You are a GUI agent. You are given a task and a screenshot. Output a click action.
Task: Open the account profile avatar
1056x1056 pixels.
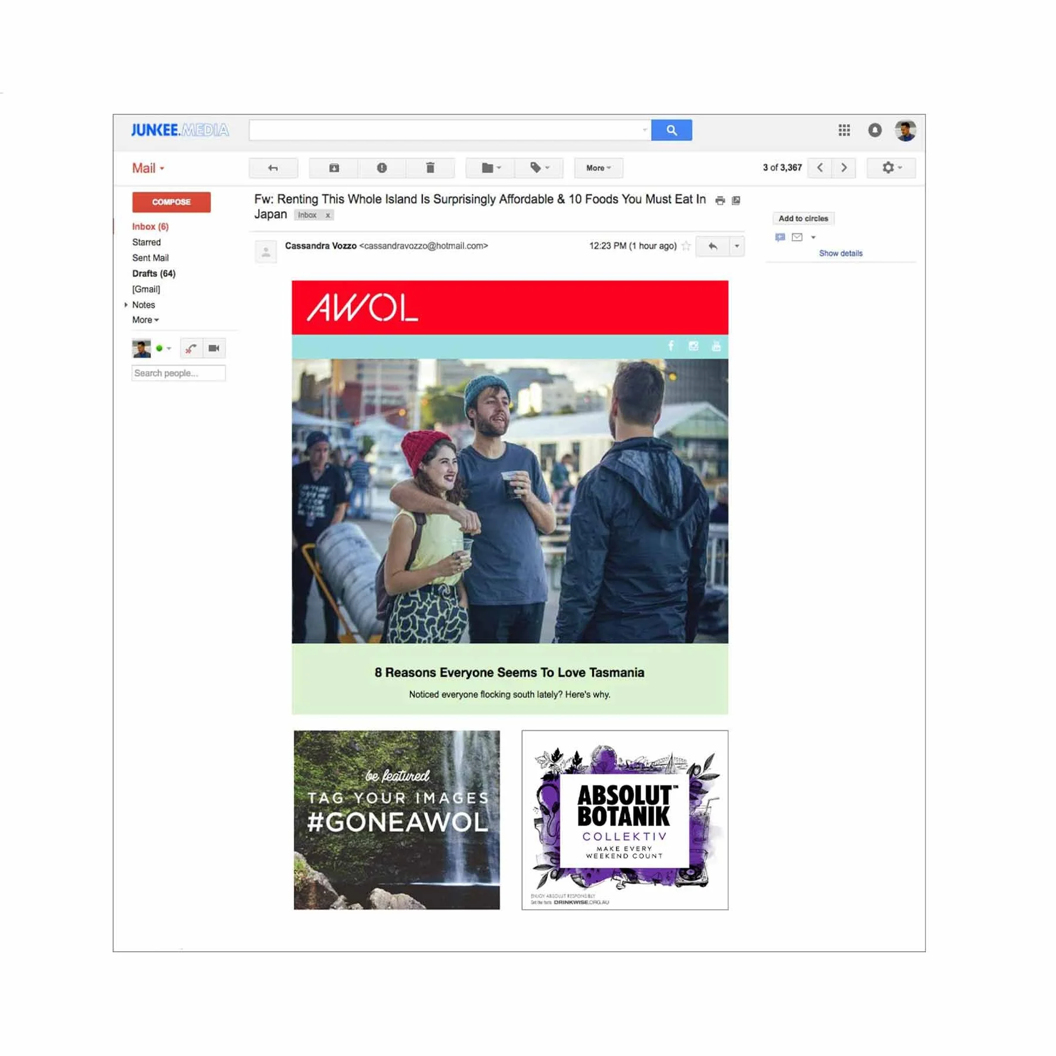905,130
